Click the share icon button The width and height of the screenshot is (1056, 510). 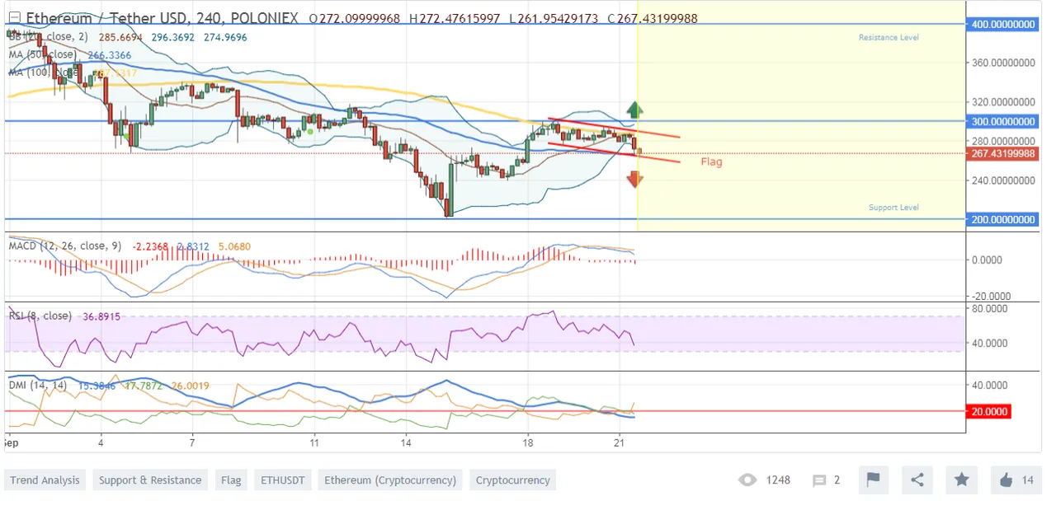coord(917,480)
